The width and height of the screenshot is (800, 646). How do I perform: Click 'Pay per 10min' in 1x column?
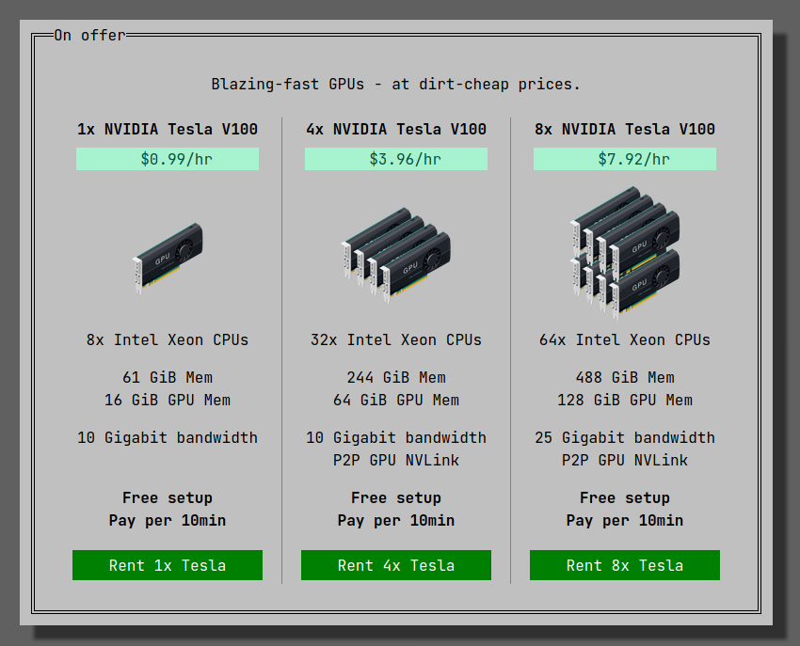point(168,520)
